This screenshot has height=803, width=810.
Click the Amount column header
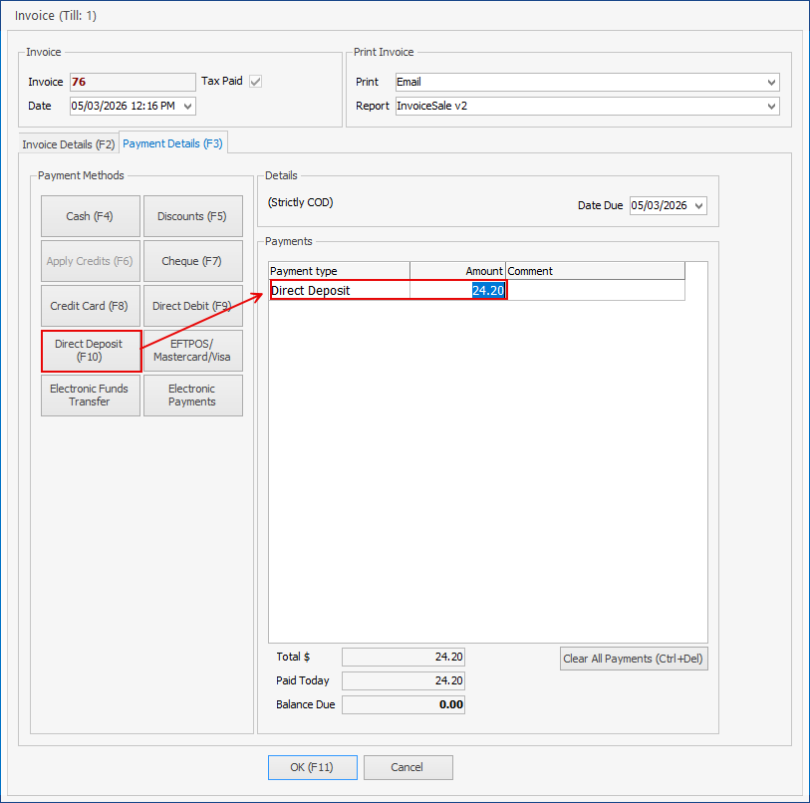click(x=457, y=271)
